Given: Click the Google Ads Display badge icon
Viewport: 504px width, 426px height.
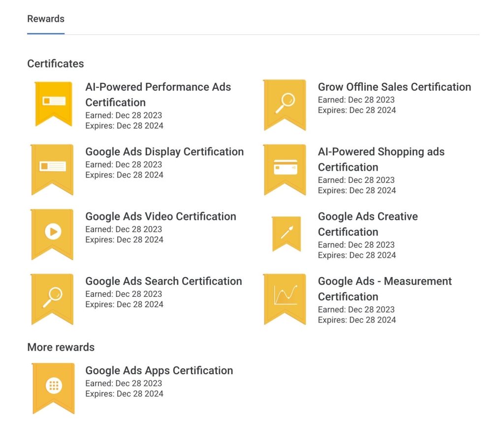Looking at the screenshot, I should click(x=52, y=170).
